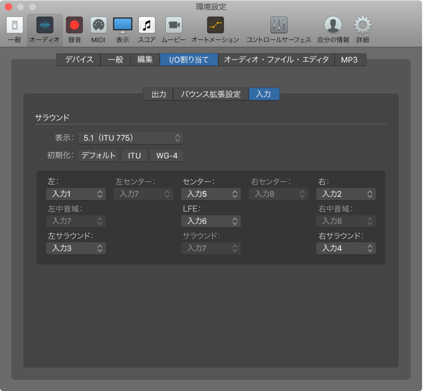Click the WG-4 initialize button
This screenshot has width=423, height=391.
coord(167,156)
